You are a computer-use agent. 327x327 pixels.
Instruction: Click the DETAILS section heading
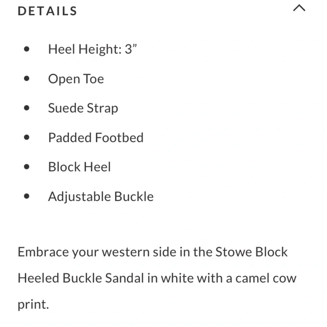[47, 11]
